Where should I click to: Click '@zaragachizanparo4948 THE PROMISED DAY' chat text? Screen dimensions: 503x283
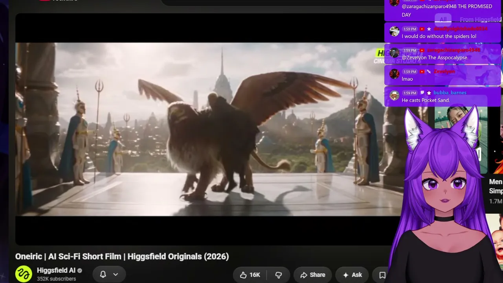tap(447, 11)
